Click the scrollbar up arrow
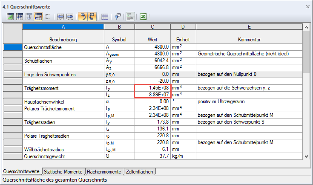 307,27
